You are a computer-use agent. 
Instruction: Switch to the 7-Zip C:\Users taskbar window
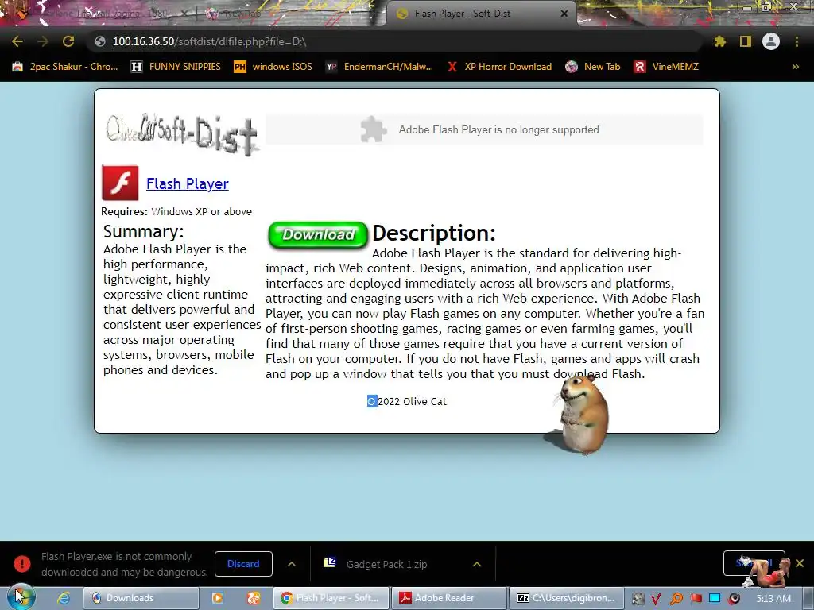click(x=566, y=598)
